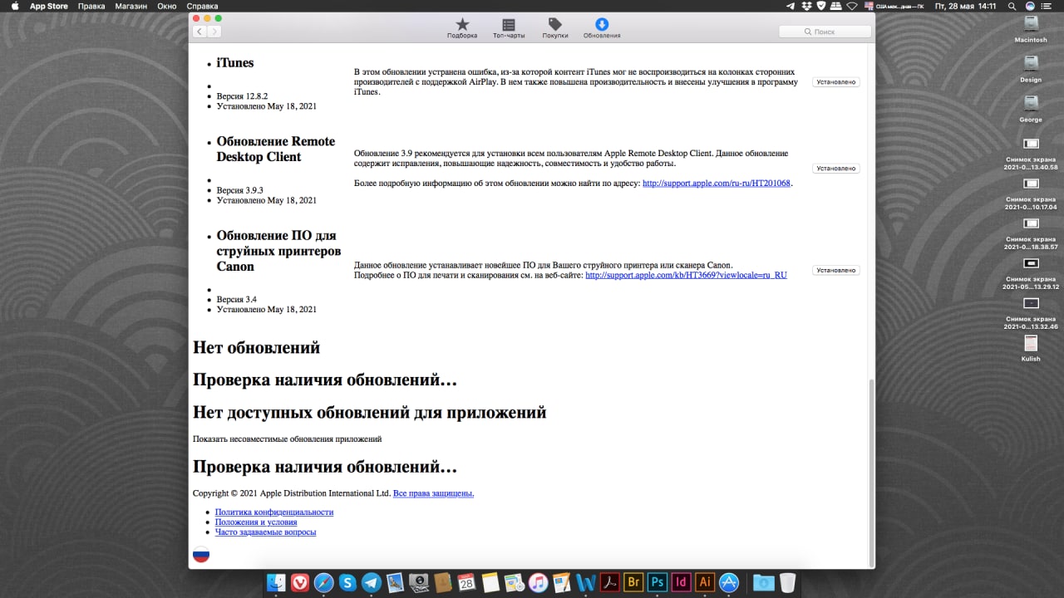This screenshot has width=1064, height=598.
Task: Open Finder from the Dock
Action: pyautogui.click(x=277, y=582)
